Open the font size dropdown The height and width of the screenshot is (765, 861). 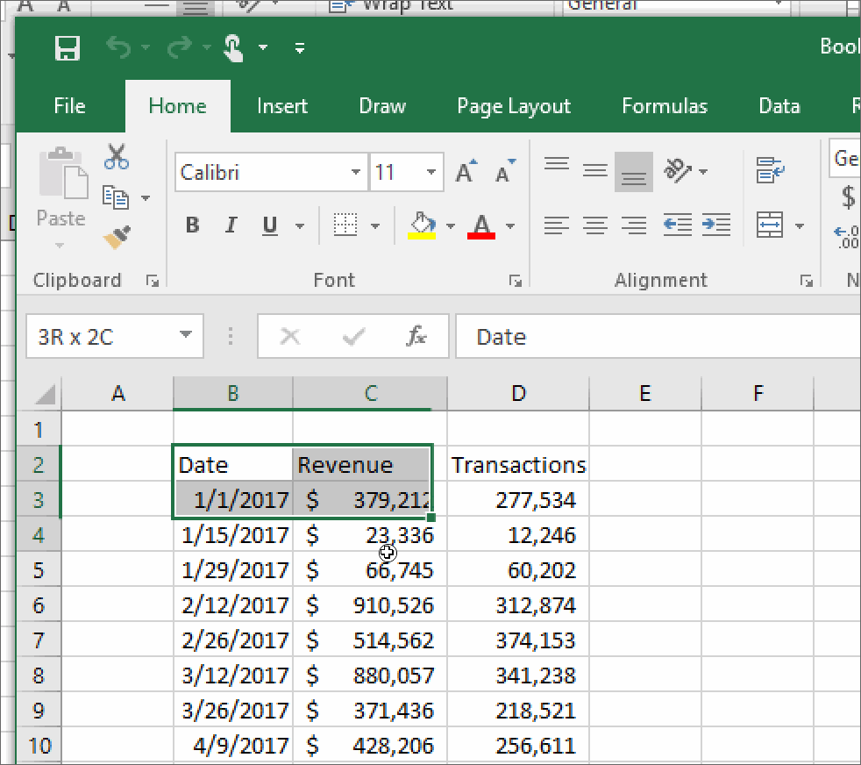pos(431,172)
